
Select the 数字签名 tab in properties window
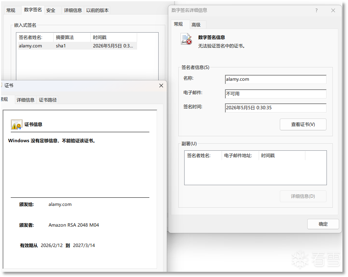(33, 10)
